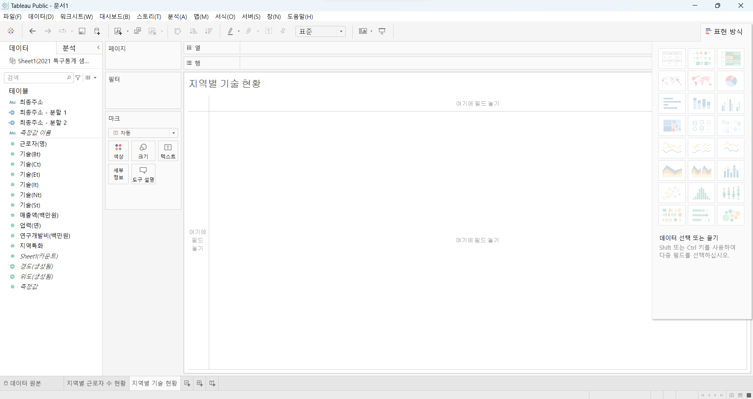Select filled map chart in Show Me
This screenshot has height=399, width=753.
tap(701, 81)
